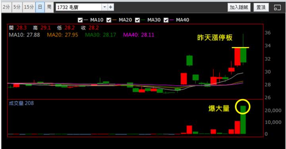
Task: Click the 加入膨綫 button
Action: coord(239,7)
